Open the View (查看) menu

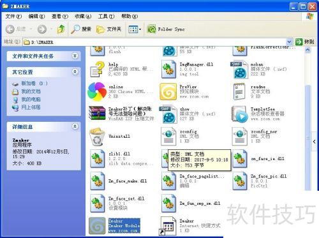coord(60,16)
